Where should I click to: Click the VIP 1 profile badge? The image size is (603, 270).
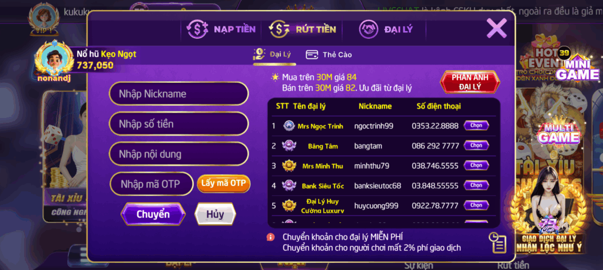pos(44,18)
